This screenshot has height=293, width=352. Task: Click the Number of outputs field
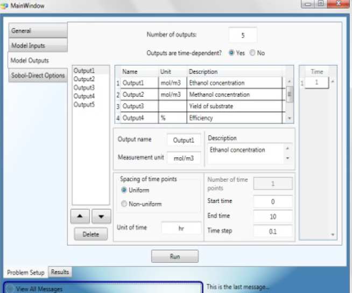tap(243, 35)
